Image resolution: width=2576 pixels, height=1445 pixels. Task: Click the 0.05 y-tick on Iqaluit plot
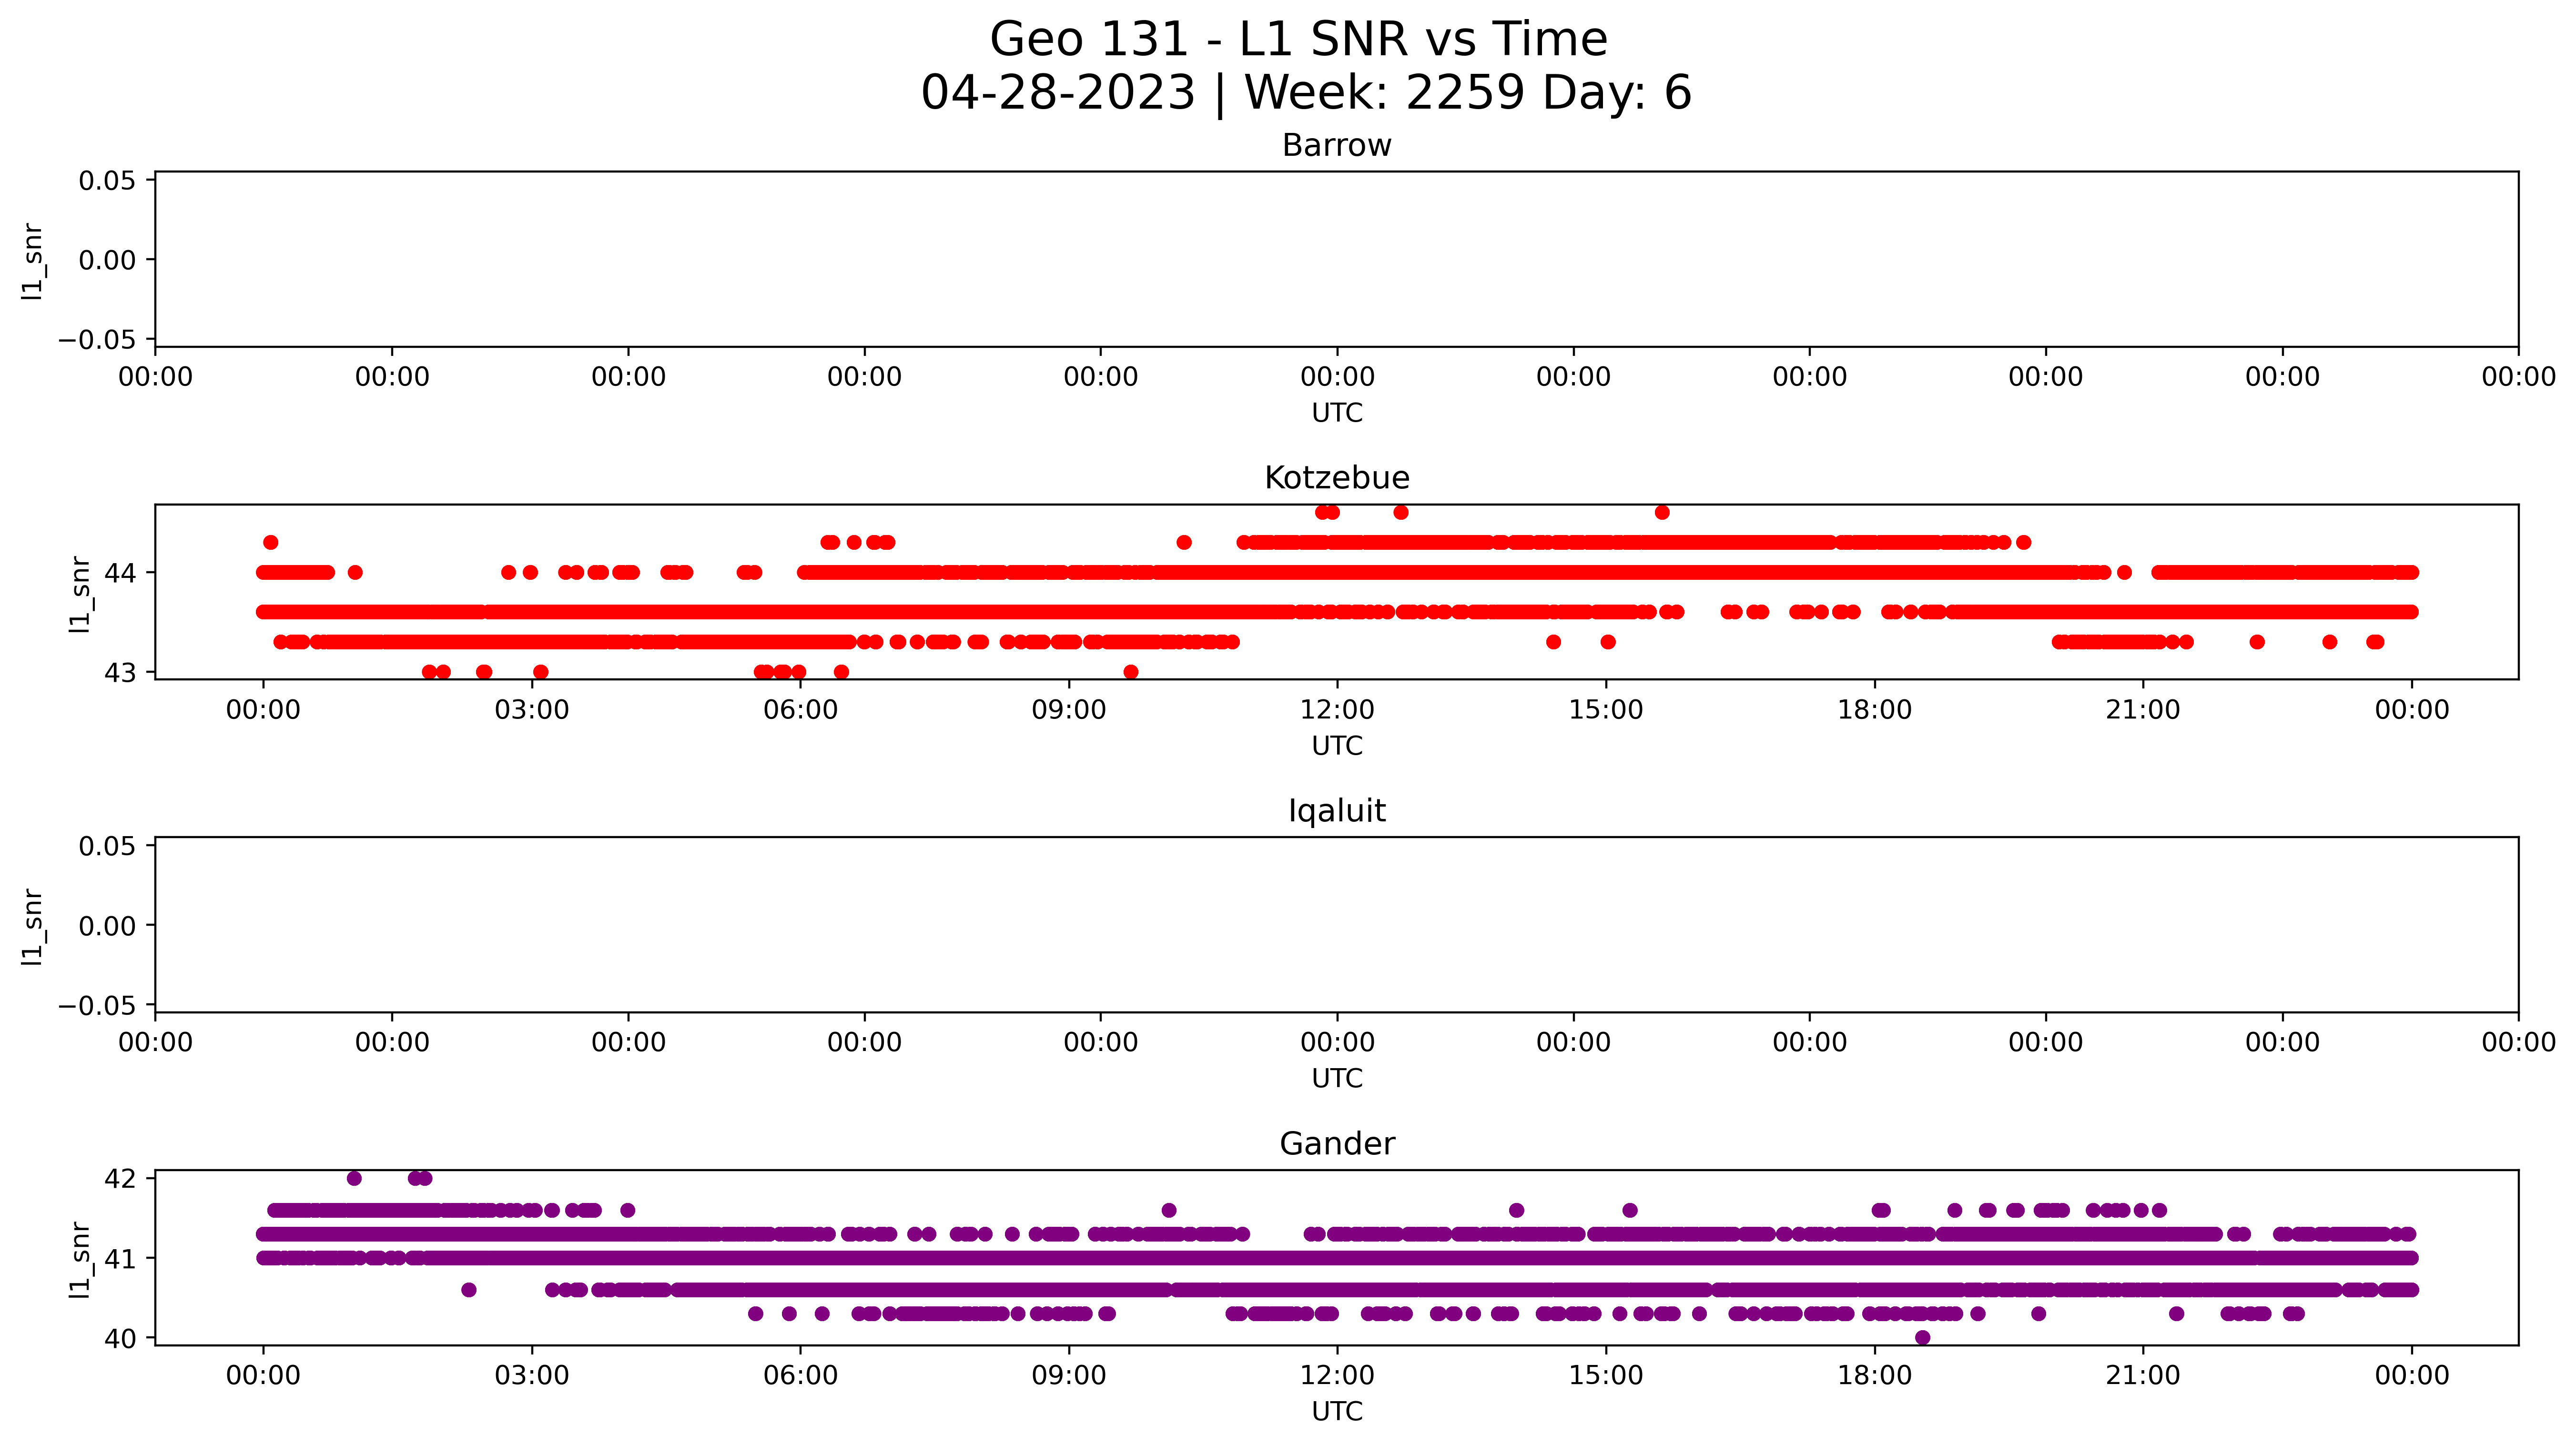click(x=107, y=846)
